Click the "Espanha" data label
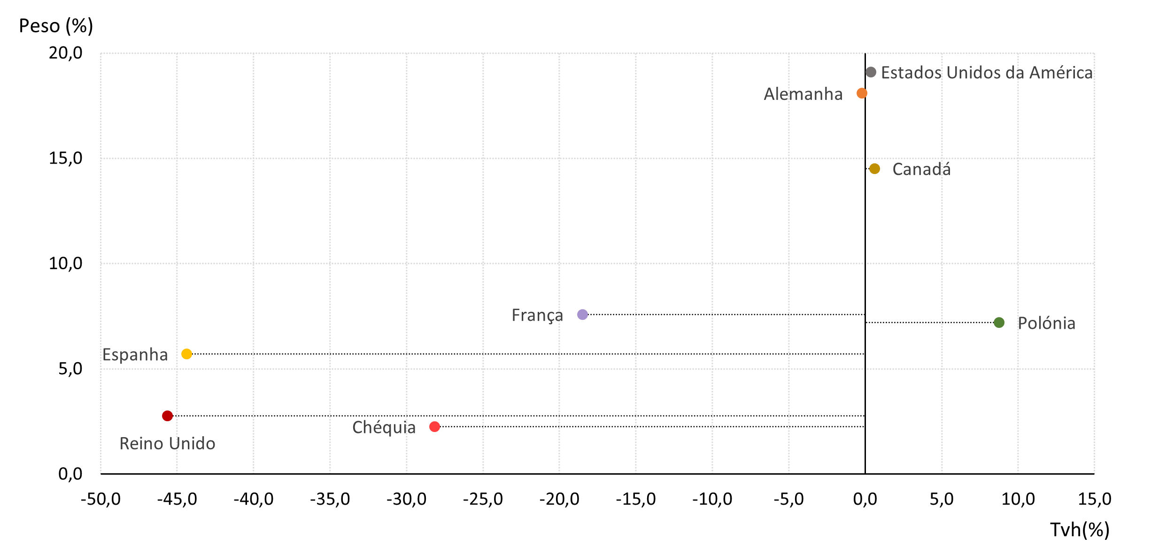1174x553 pixels. (x=135, y=355)
